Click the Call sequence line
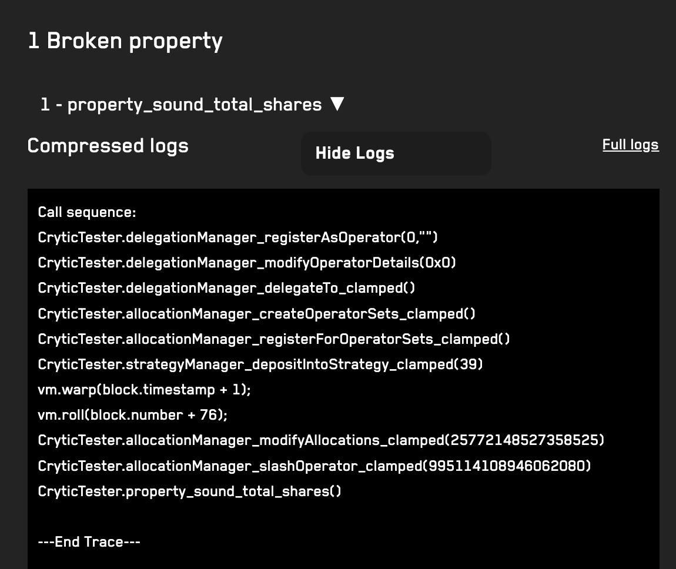Image resolution: width=676 pixels, height=569 pixels. (87, 212)
